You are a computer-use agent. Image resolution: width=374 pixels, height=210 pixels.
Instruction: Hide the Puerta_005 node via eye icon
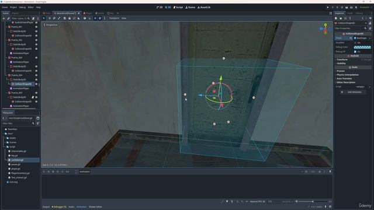coord(36,93)
